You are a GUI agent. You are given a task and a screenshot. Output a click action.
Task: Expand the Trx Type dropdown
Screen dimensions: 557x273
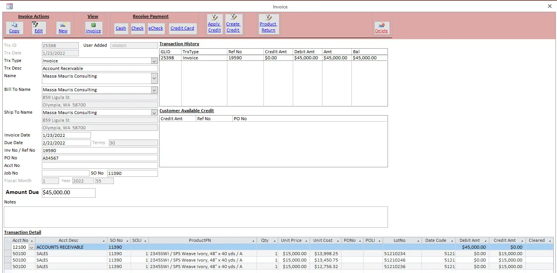[x=154, y=61]
